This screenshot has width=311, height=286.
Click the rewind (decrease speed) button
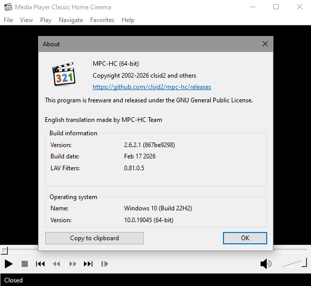pos(57,264)
